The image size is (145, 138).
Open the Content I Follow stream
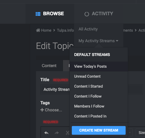pos(99,96)
